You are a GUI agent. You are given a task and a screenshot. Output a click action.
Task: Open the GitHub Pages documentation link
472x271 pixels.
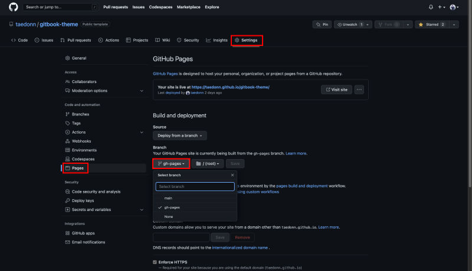(x=165, y=74)
